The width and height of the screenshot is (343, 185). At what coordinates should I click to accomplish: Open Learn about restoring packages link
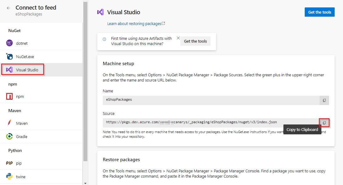[x=136, y=23]
